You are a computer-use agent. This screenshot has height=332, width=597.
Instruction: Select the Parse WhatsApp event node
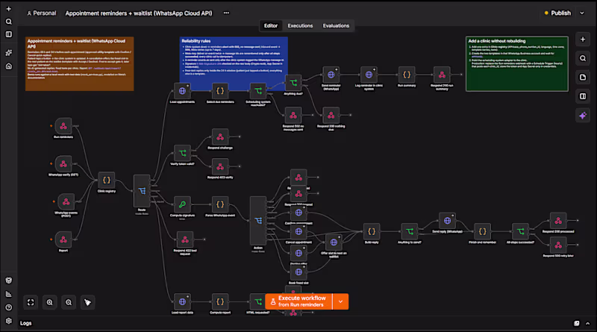220,204
